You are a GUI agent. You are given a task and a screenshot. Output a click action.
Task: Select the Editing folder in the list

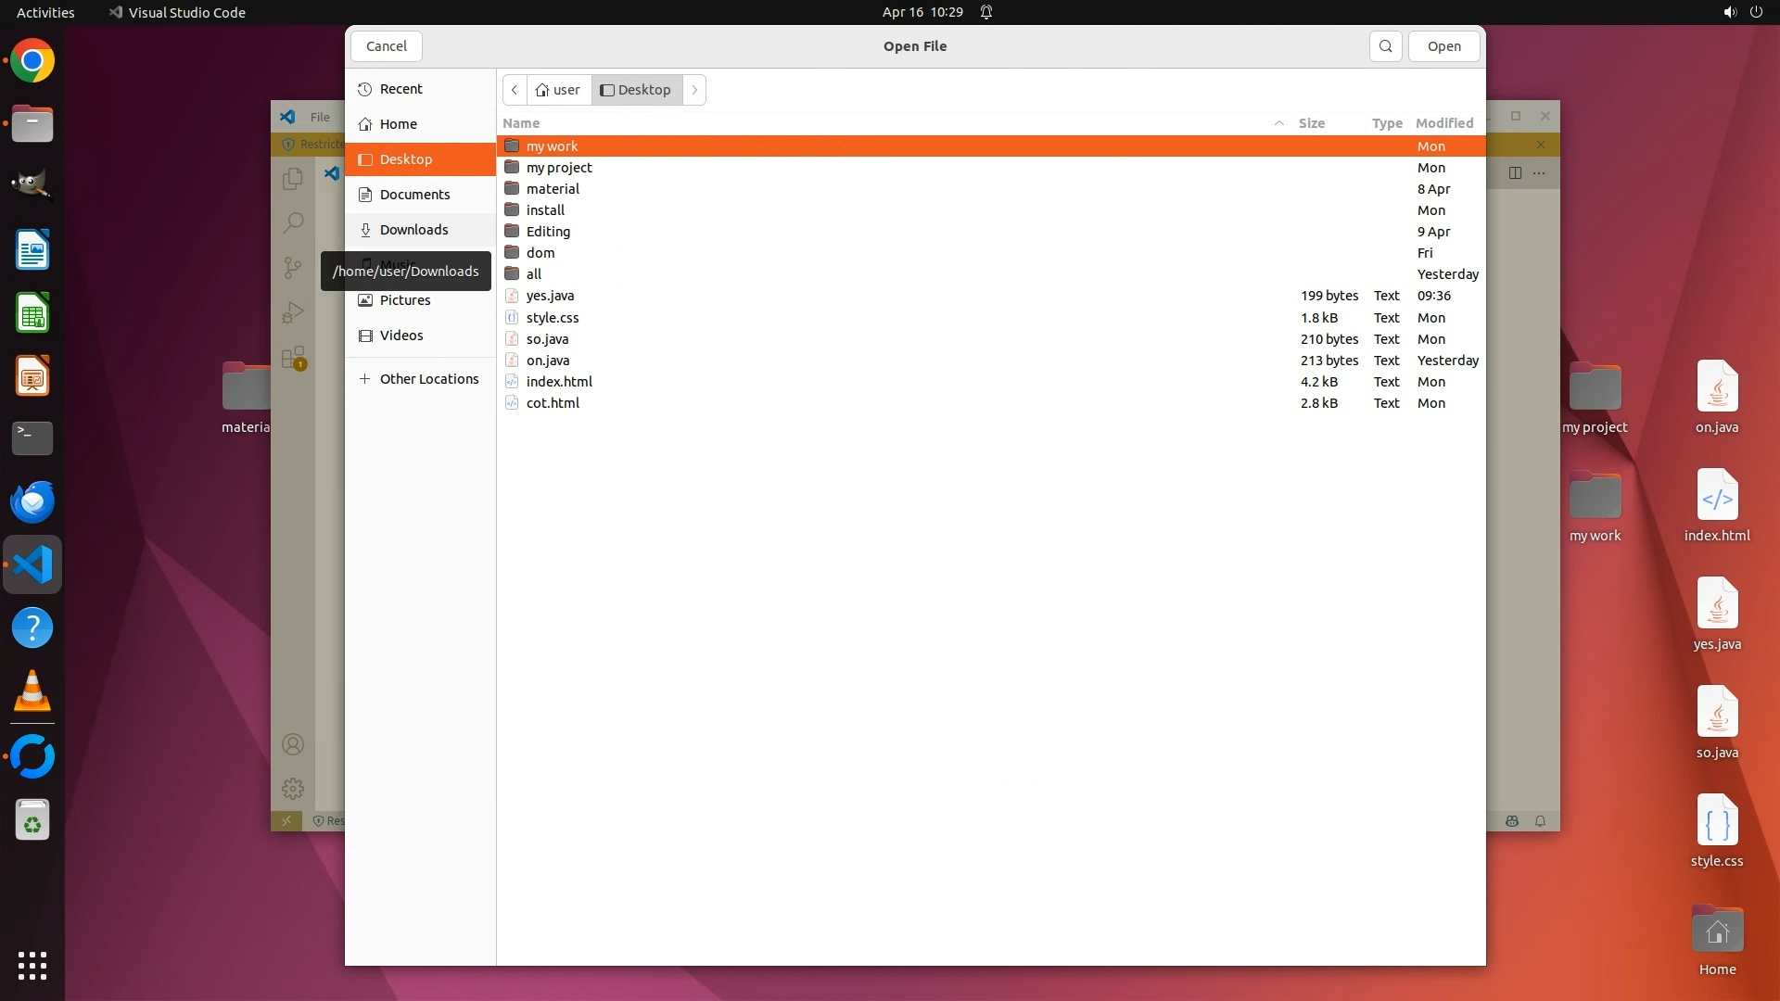click(x=548, y=232)
